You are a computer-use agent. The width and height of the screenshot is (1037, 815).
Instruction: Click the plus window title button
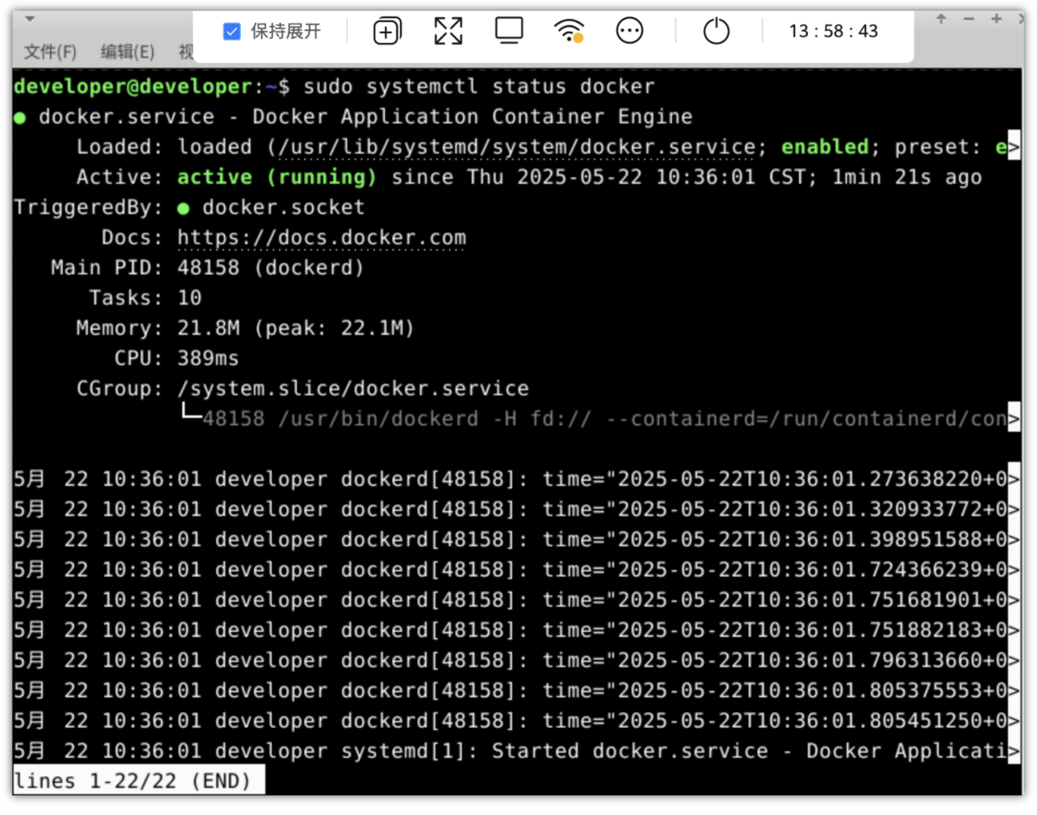pyautogui.click(x=997, y=19)
